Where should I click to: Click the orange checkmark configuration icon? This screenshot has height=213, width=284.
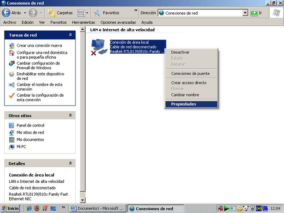tap(12, 95)
